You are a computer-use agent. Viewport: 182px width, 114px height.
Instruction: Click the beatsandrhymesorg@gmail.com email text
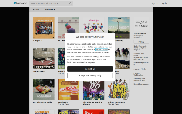pos(141,58)
